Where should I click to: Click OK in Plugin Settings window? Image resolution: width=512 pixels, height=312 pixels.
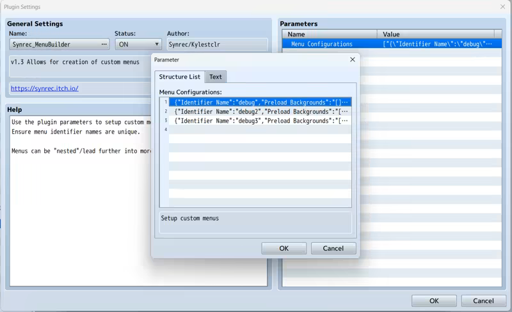coord(434,300)
